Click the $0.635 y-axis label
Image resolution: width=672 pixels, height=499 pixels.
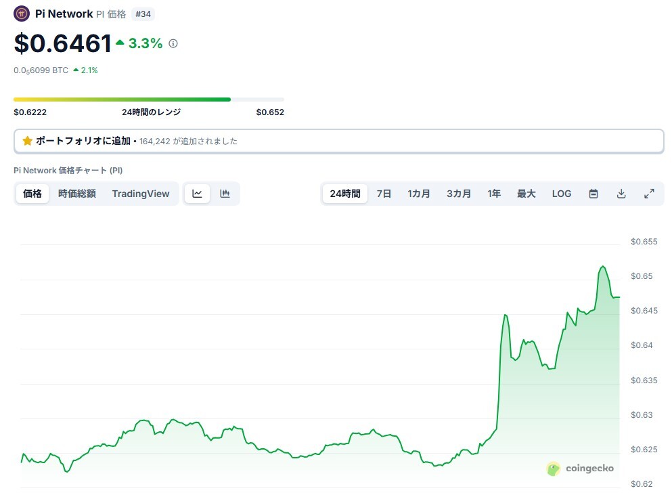coord(644,381)
